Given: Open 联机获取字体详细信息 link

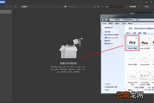Looking at the screenshot, I should click(112, 35).
